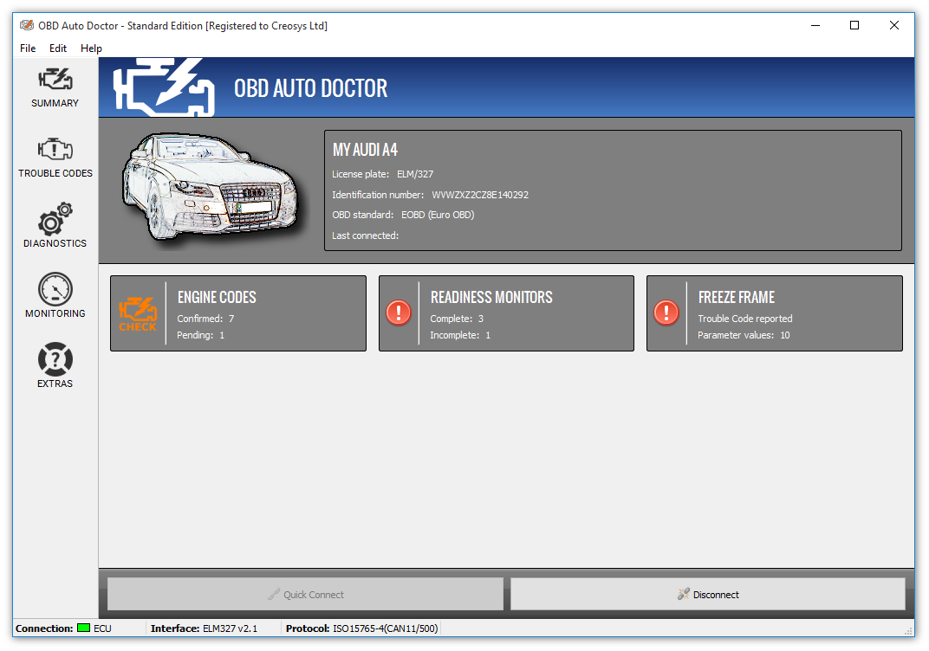Image resolution: width=929 pixels, height=651 pixels.
Task: Click Pending: 1 engine codes text
Action: (201, 335)
